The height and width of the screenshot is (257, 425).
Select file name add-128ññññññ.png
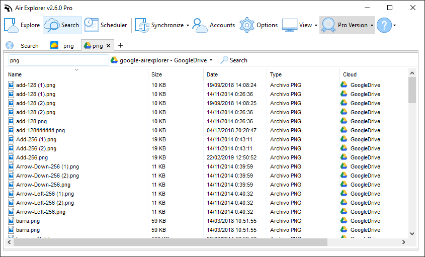(x=40, y=130)
